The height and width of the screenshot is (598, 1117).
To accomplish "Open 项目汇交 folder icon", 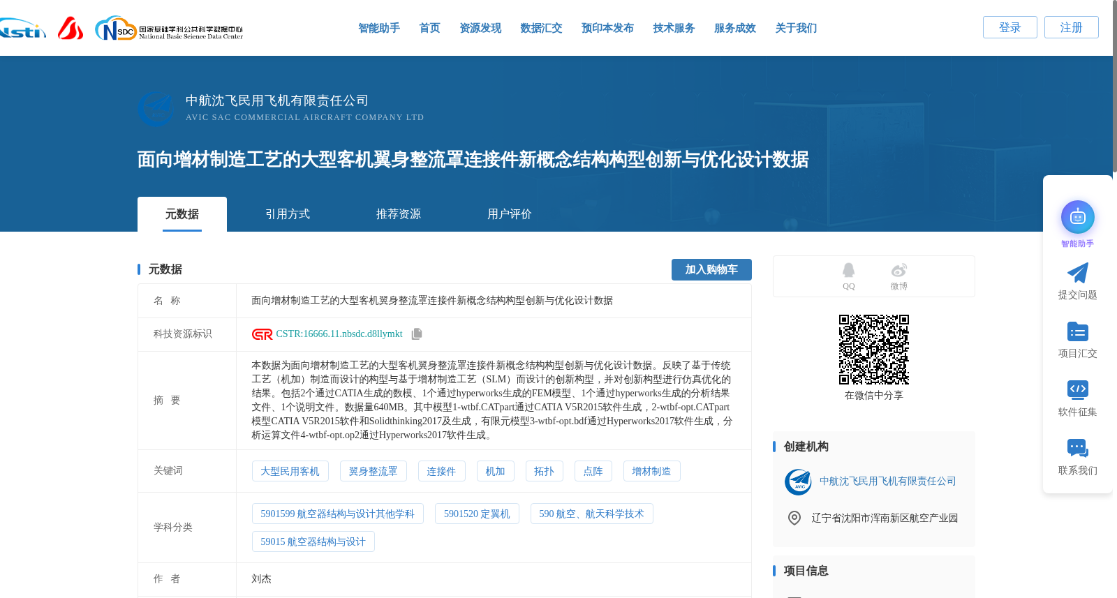I will 1078,331.
